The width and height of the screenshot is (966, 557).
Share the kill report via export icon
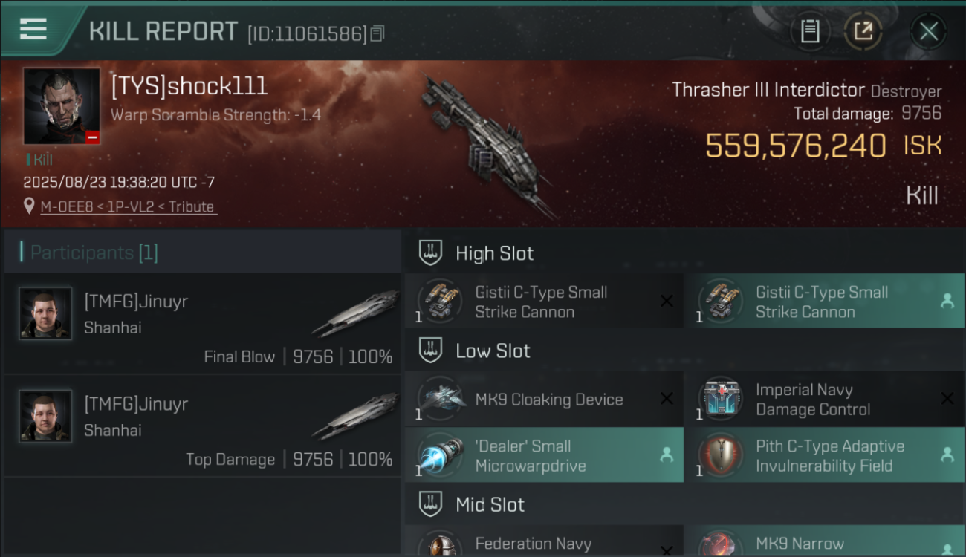(x=863, y=31)
